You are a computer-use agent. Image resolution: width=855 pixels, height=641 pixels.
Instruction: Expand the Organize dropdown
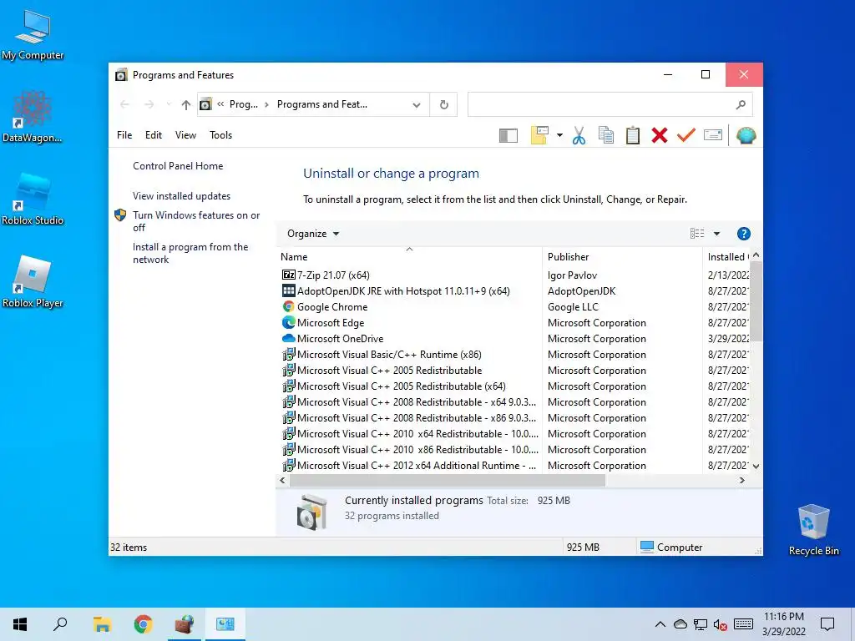point(313,234)
